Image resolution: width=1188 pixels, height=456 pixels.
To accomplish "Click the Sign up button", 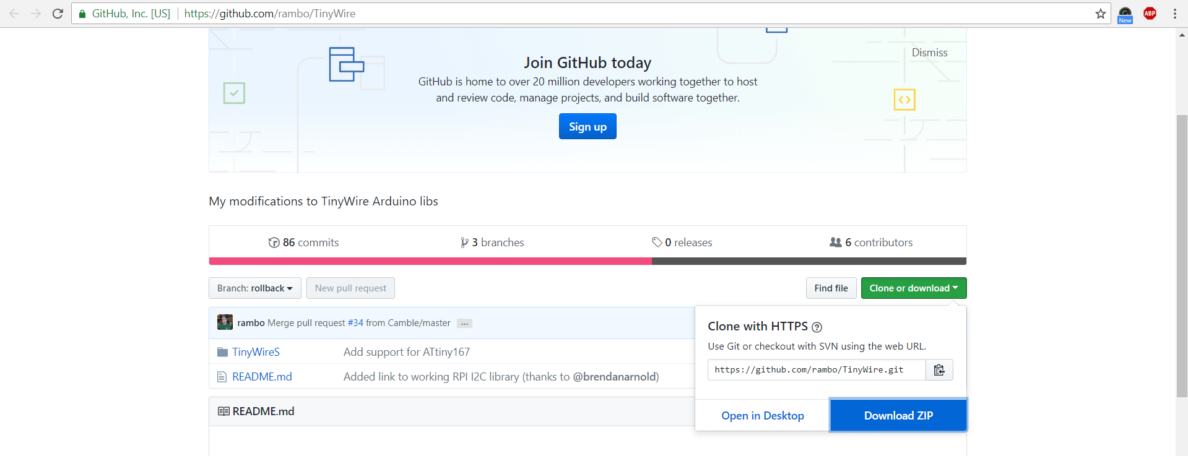I will pos(587,126).
